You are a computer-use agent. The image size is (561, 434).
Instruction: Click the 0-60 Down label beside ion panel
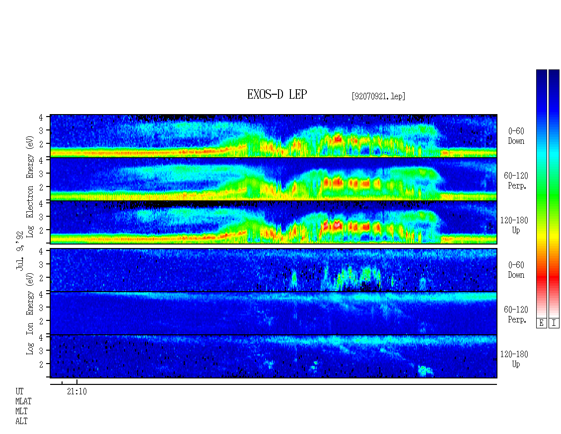click(x=516, y=270)
